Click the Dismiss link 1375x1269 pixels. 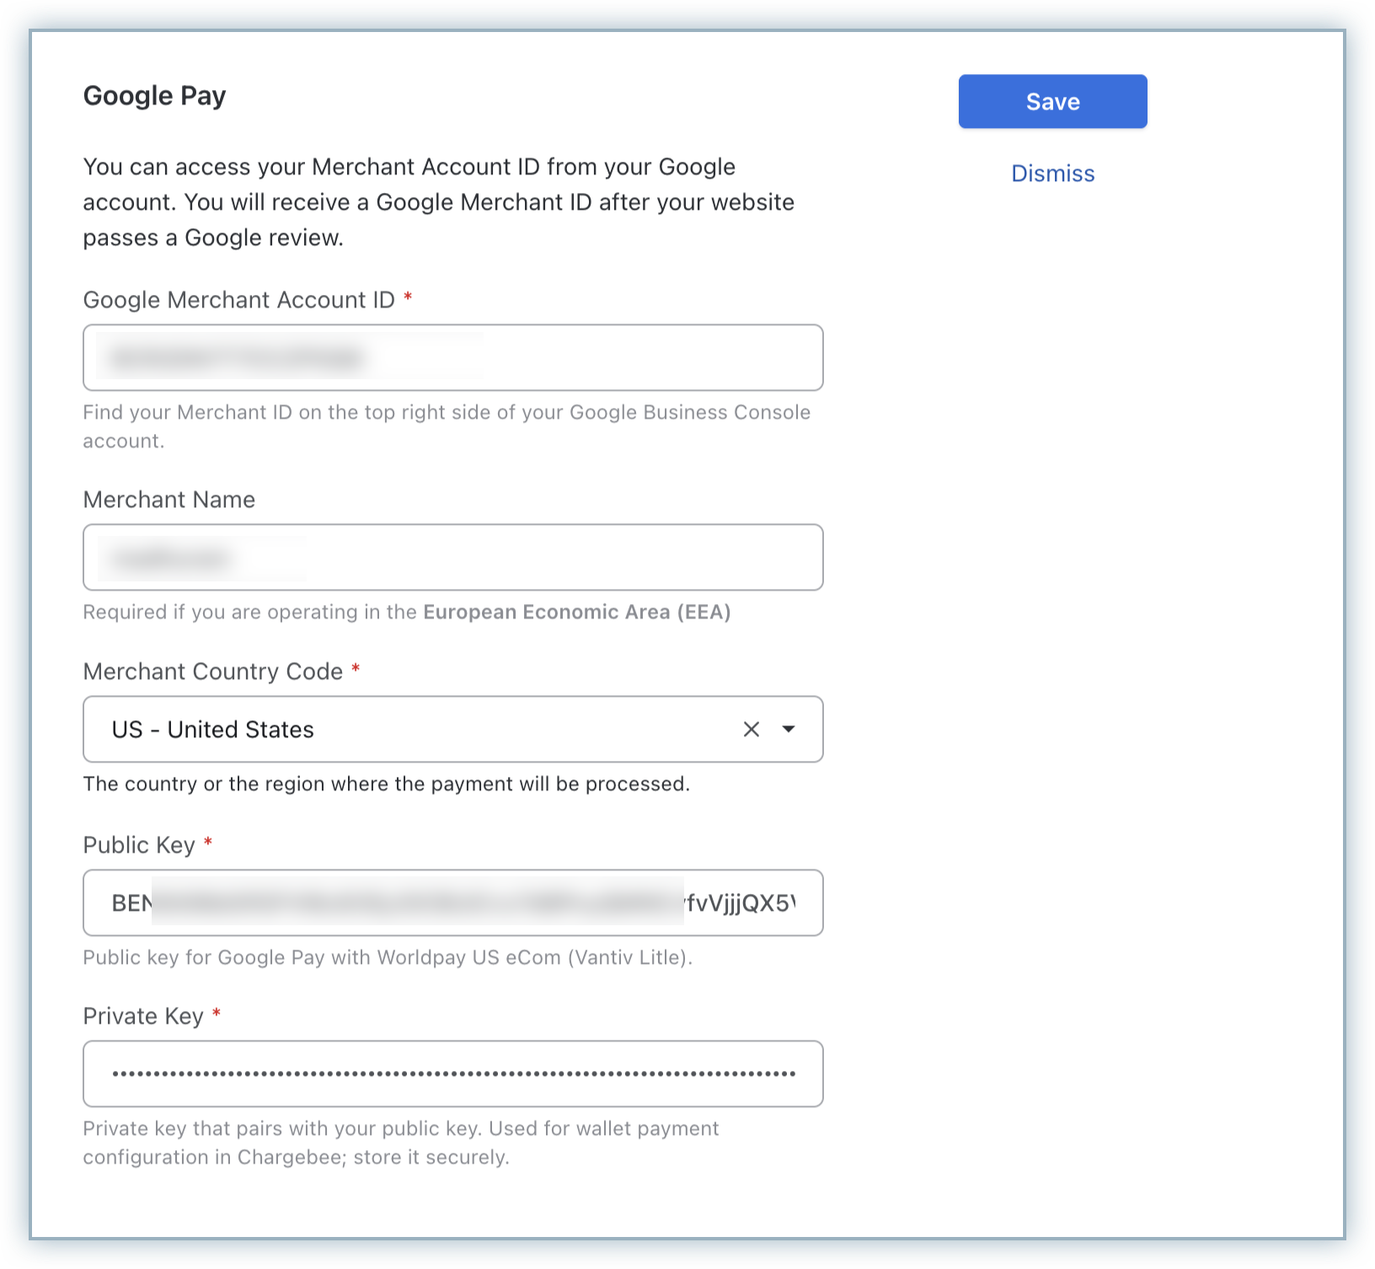[x=1052, y=174]
